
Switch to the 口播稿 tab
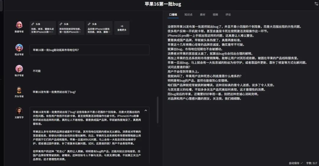pyautogui.click(x=173, y=15)
